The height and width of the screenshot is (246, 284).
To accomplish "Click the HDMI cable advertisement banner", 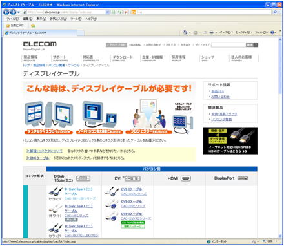I will click(x=230, y=140).
